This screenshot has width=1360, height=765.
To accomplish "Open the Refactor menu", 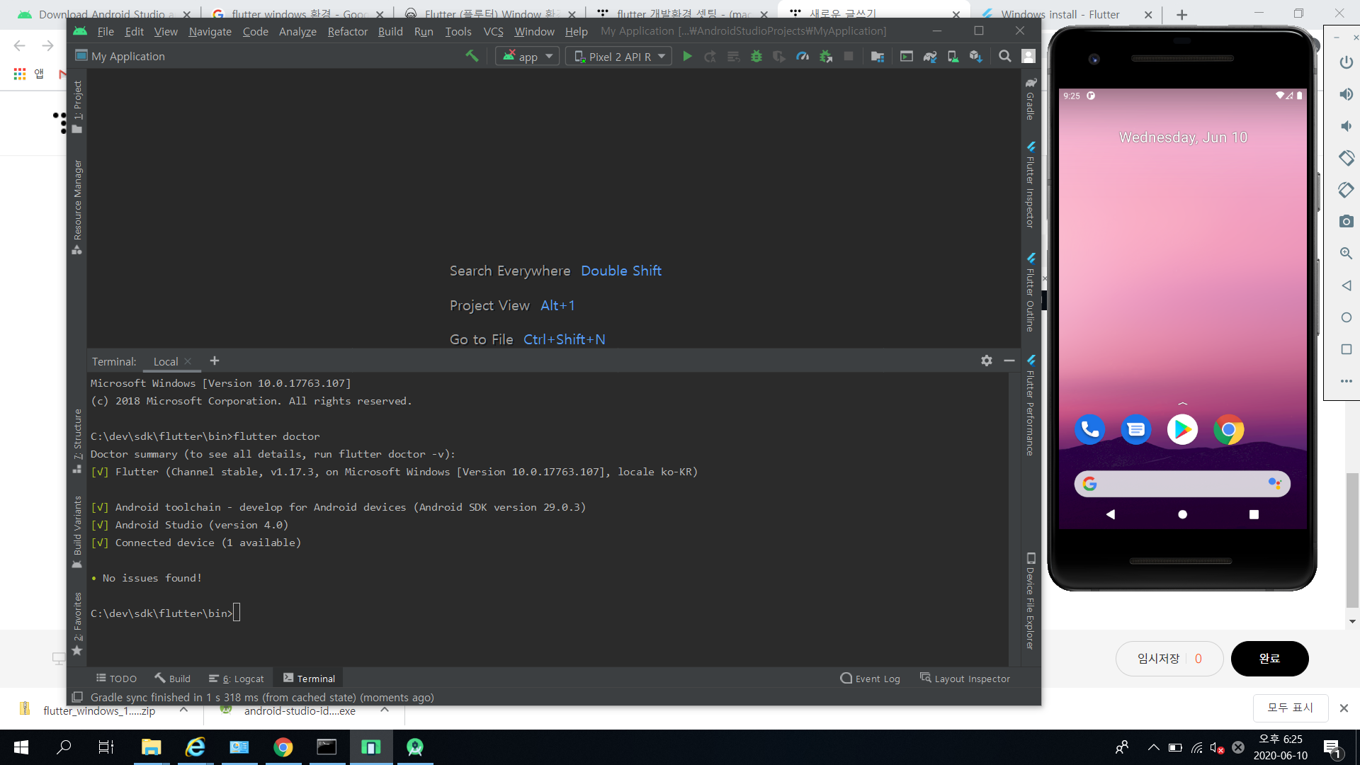I will click(x=347, y=31).
